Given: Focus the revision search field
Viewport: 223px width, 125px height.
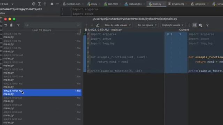Looking at the screenshot, I should [x=52, y=25].
